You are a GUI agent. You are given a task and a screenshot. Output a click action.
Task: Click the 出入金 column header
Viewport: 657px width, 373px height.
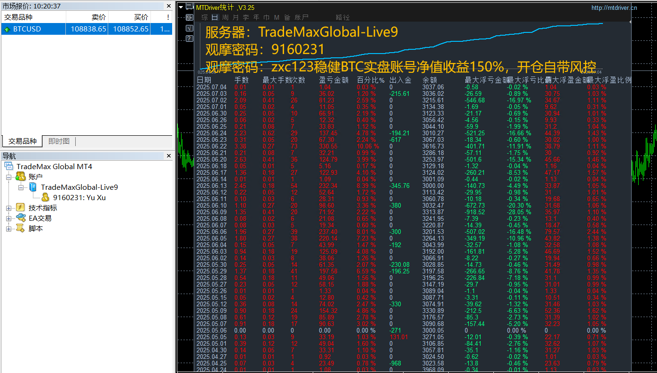coord(400,80)
